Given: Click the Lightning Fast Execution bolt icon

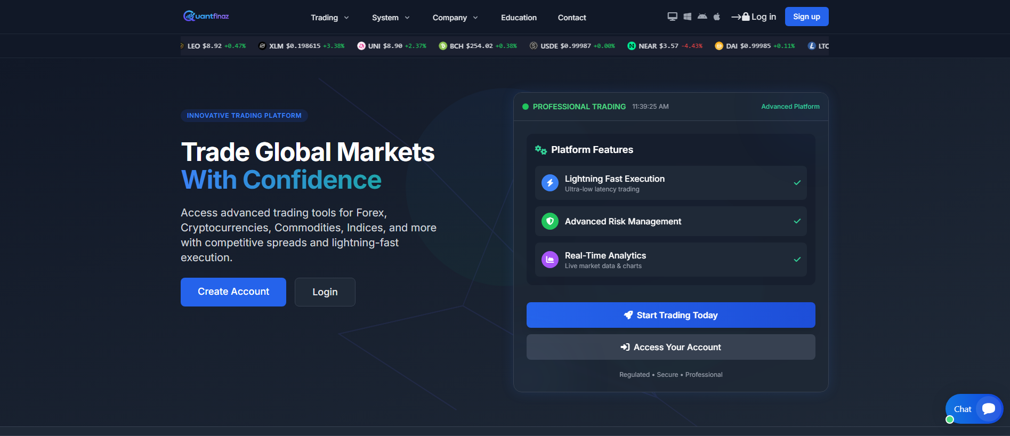Looking at the screenshot, I should coord(550,183).
